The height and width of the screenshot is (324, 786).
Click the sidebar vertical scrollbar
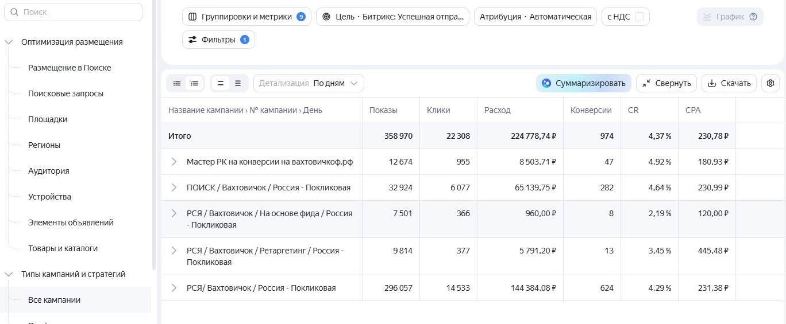tap(154, 135)
